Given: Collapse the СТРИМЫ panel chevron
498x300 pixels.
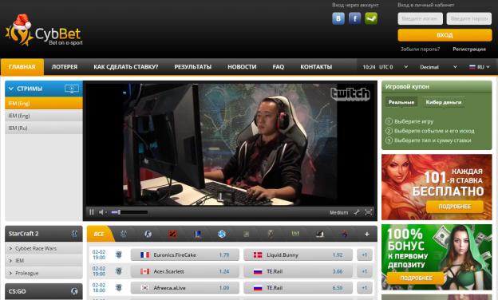Looking at the screenshot, I should pyautogui.click(x=11, y=89).
